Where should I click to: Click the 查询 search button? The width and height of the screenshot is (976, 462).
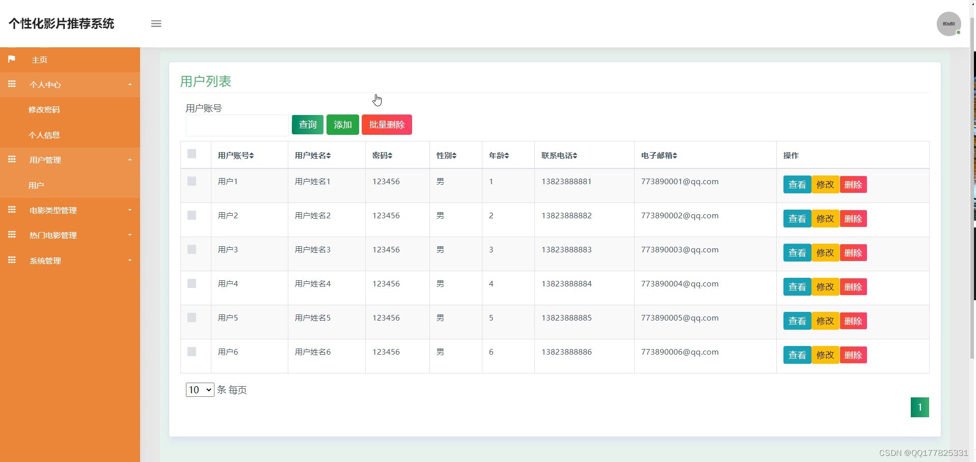[x=308, y=125]
